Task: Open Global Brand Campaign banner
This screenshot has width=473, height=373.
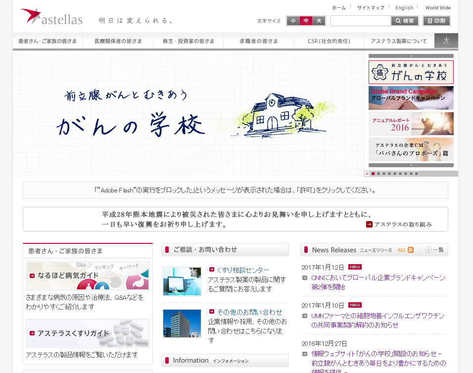Action: pyautogui.click(x=411, y=98)
